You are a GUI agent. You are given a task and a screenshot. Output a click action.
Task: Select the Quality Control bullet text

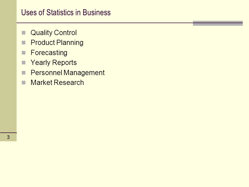point(54,33)
